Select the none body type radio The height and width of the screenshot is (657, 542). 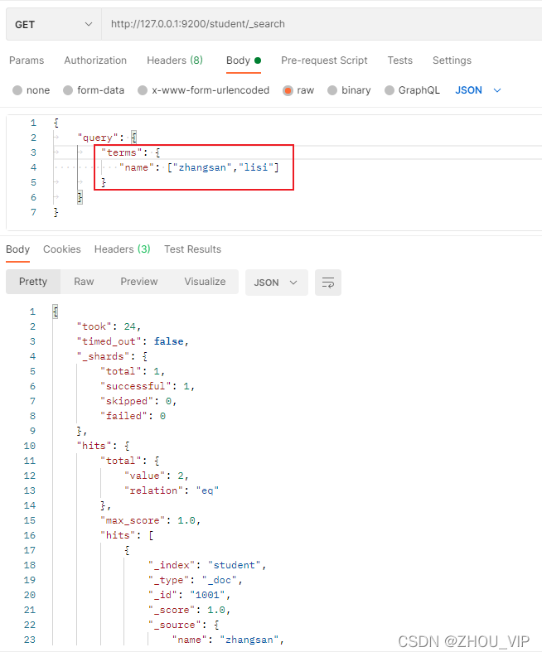pyautogui.click(x=17, y=90)
